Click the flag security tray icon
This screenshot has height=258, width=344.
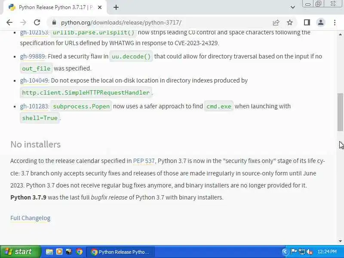click(294, 252)
